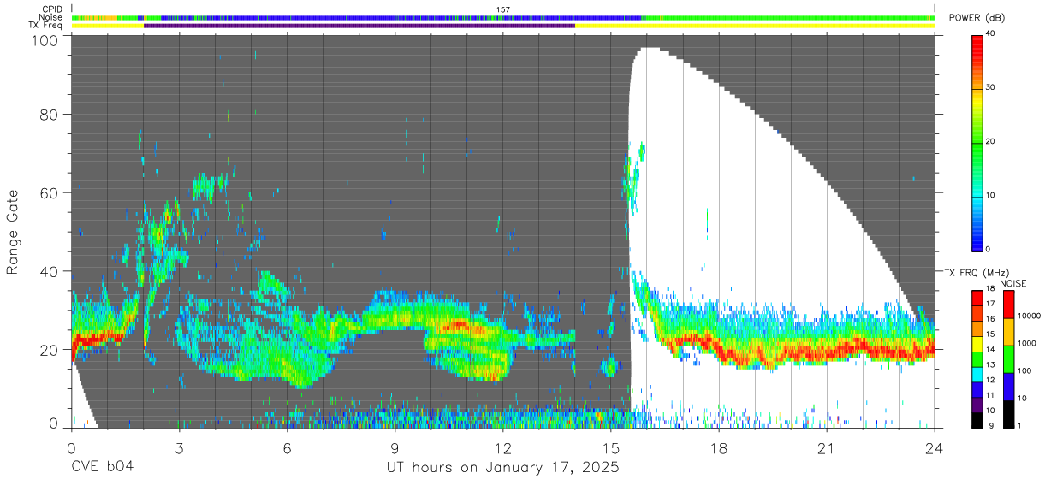
Task: Click the TX Freq label
Action: (45, 26)
